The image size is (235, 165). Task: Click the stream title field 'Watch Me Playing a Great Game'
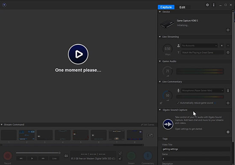(203, 52)
